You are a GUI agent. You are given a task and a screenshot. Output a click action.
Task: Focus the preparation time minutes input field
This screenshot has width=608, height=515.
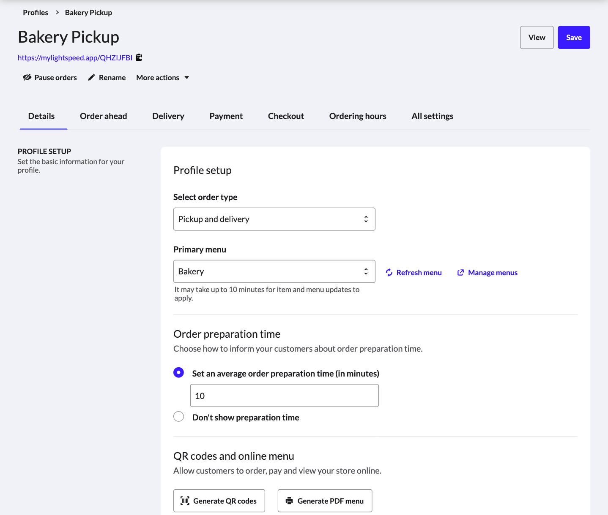point(284,396)
